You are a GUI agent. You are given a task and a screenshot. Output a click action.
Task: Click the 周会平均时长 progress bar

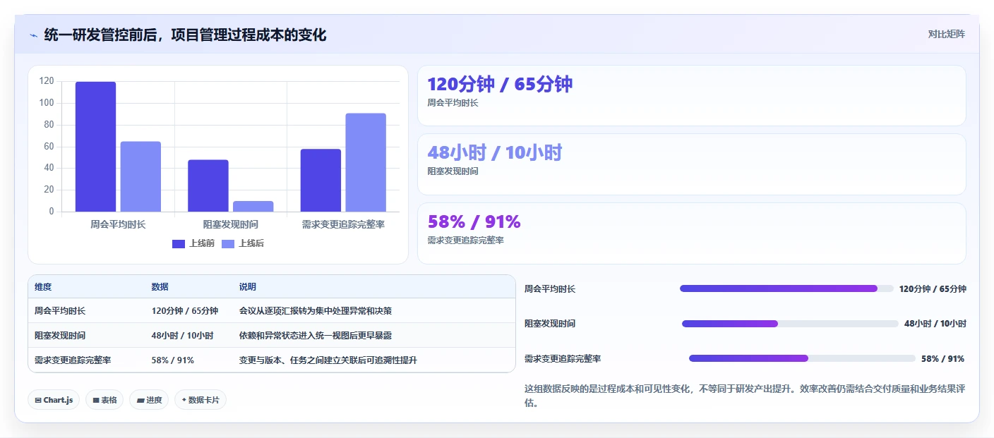[x=786, y=288]
